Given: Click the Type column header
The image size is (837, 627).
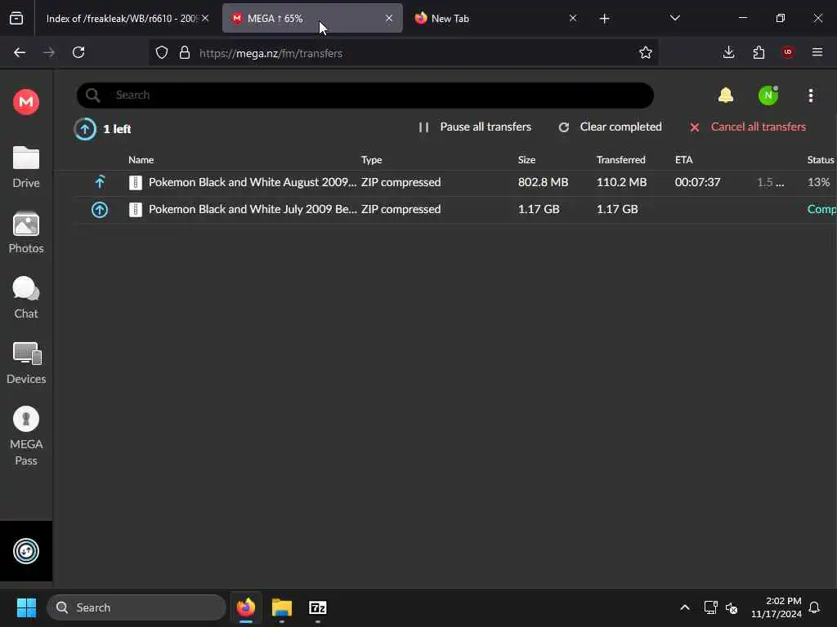Looking at the screenshot, I should 372,159.
